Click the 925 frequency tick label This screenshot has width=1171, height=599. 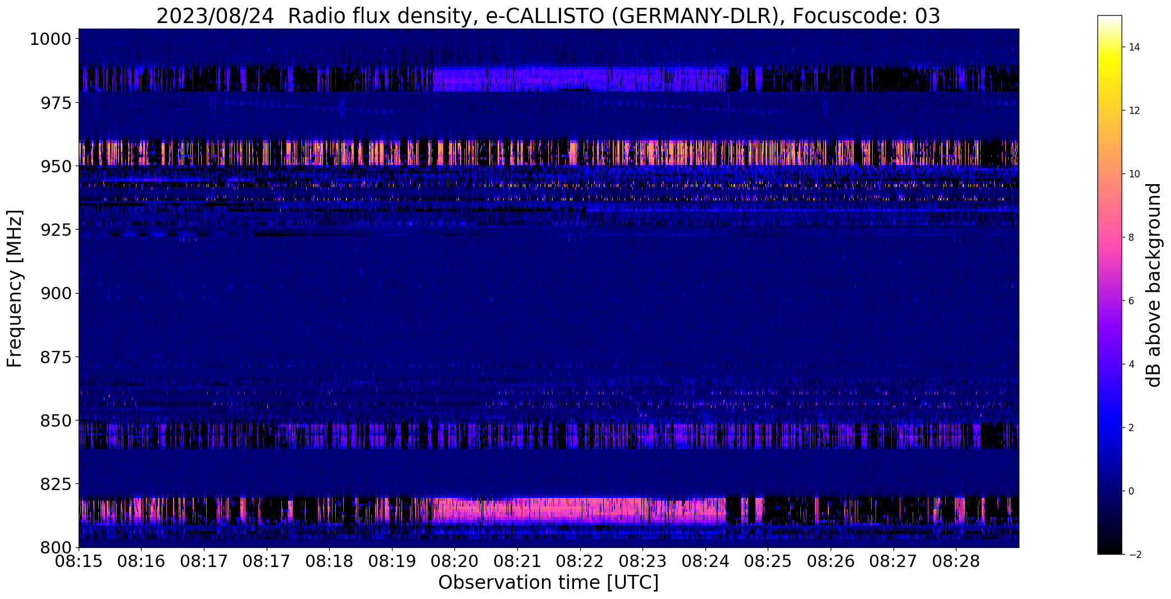click(56, 230)
